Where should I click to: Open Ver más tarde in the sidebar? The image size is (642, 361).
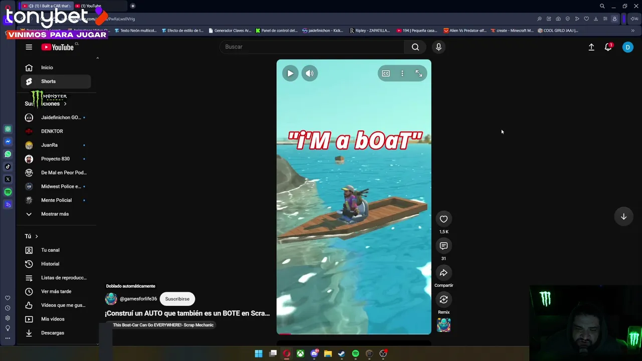click(x=56, y=291)
